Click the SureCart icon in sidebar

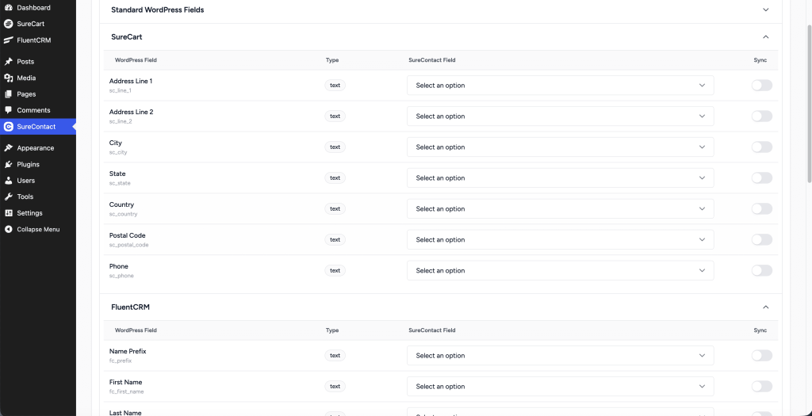pos(8,24)
